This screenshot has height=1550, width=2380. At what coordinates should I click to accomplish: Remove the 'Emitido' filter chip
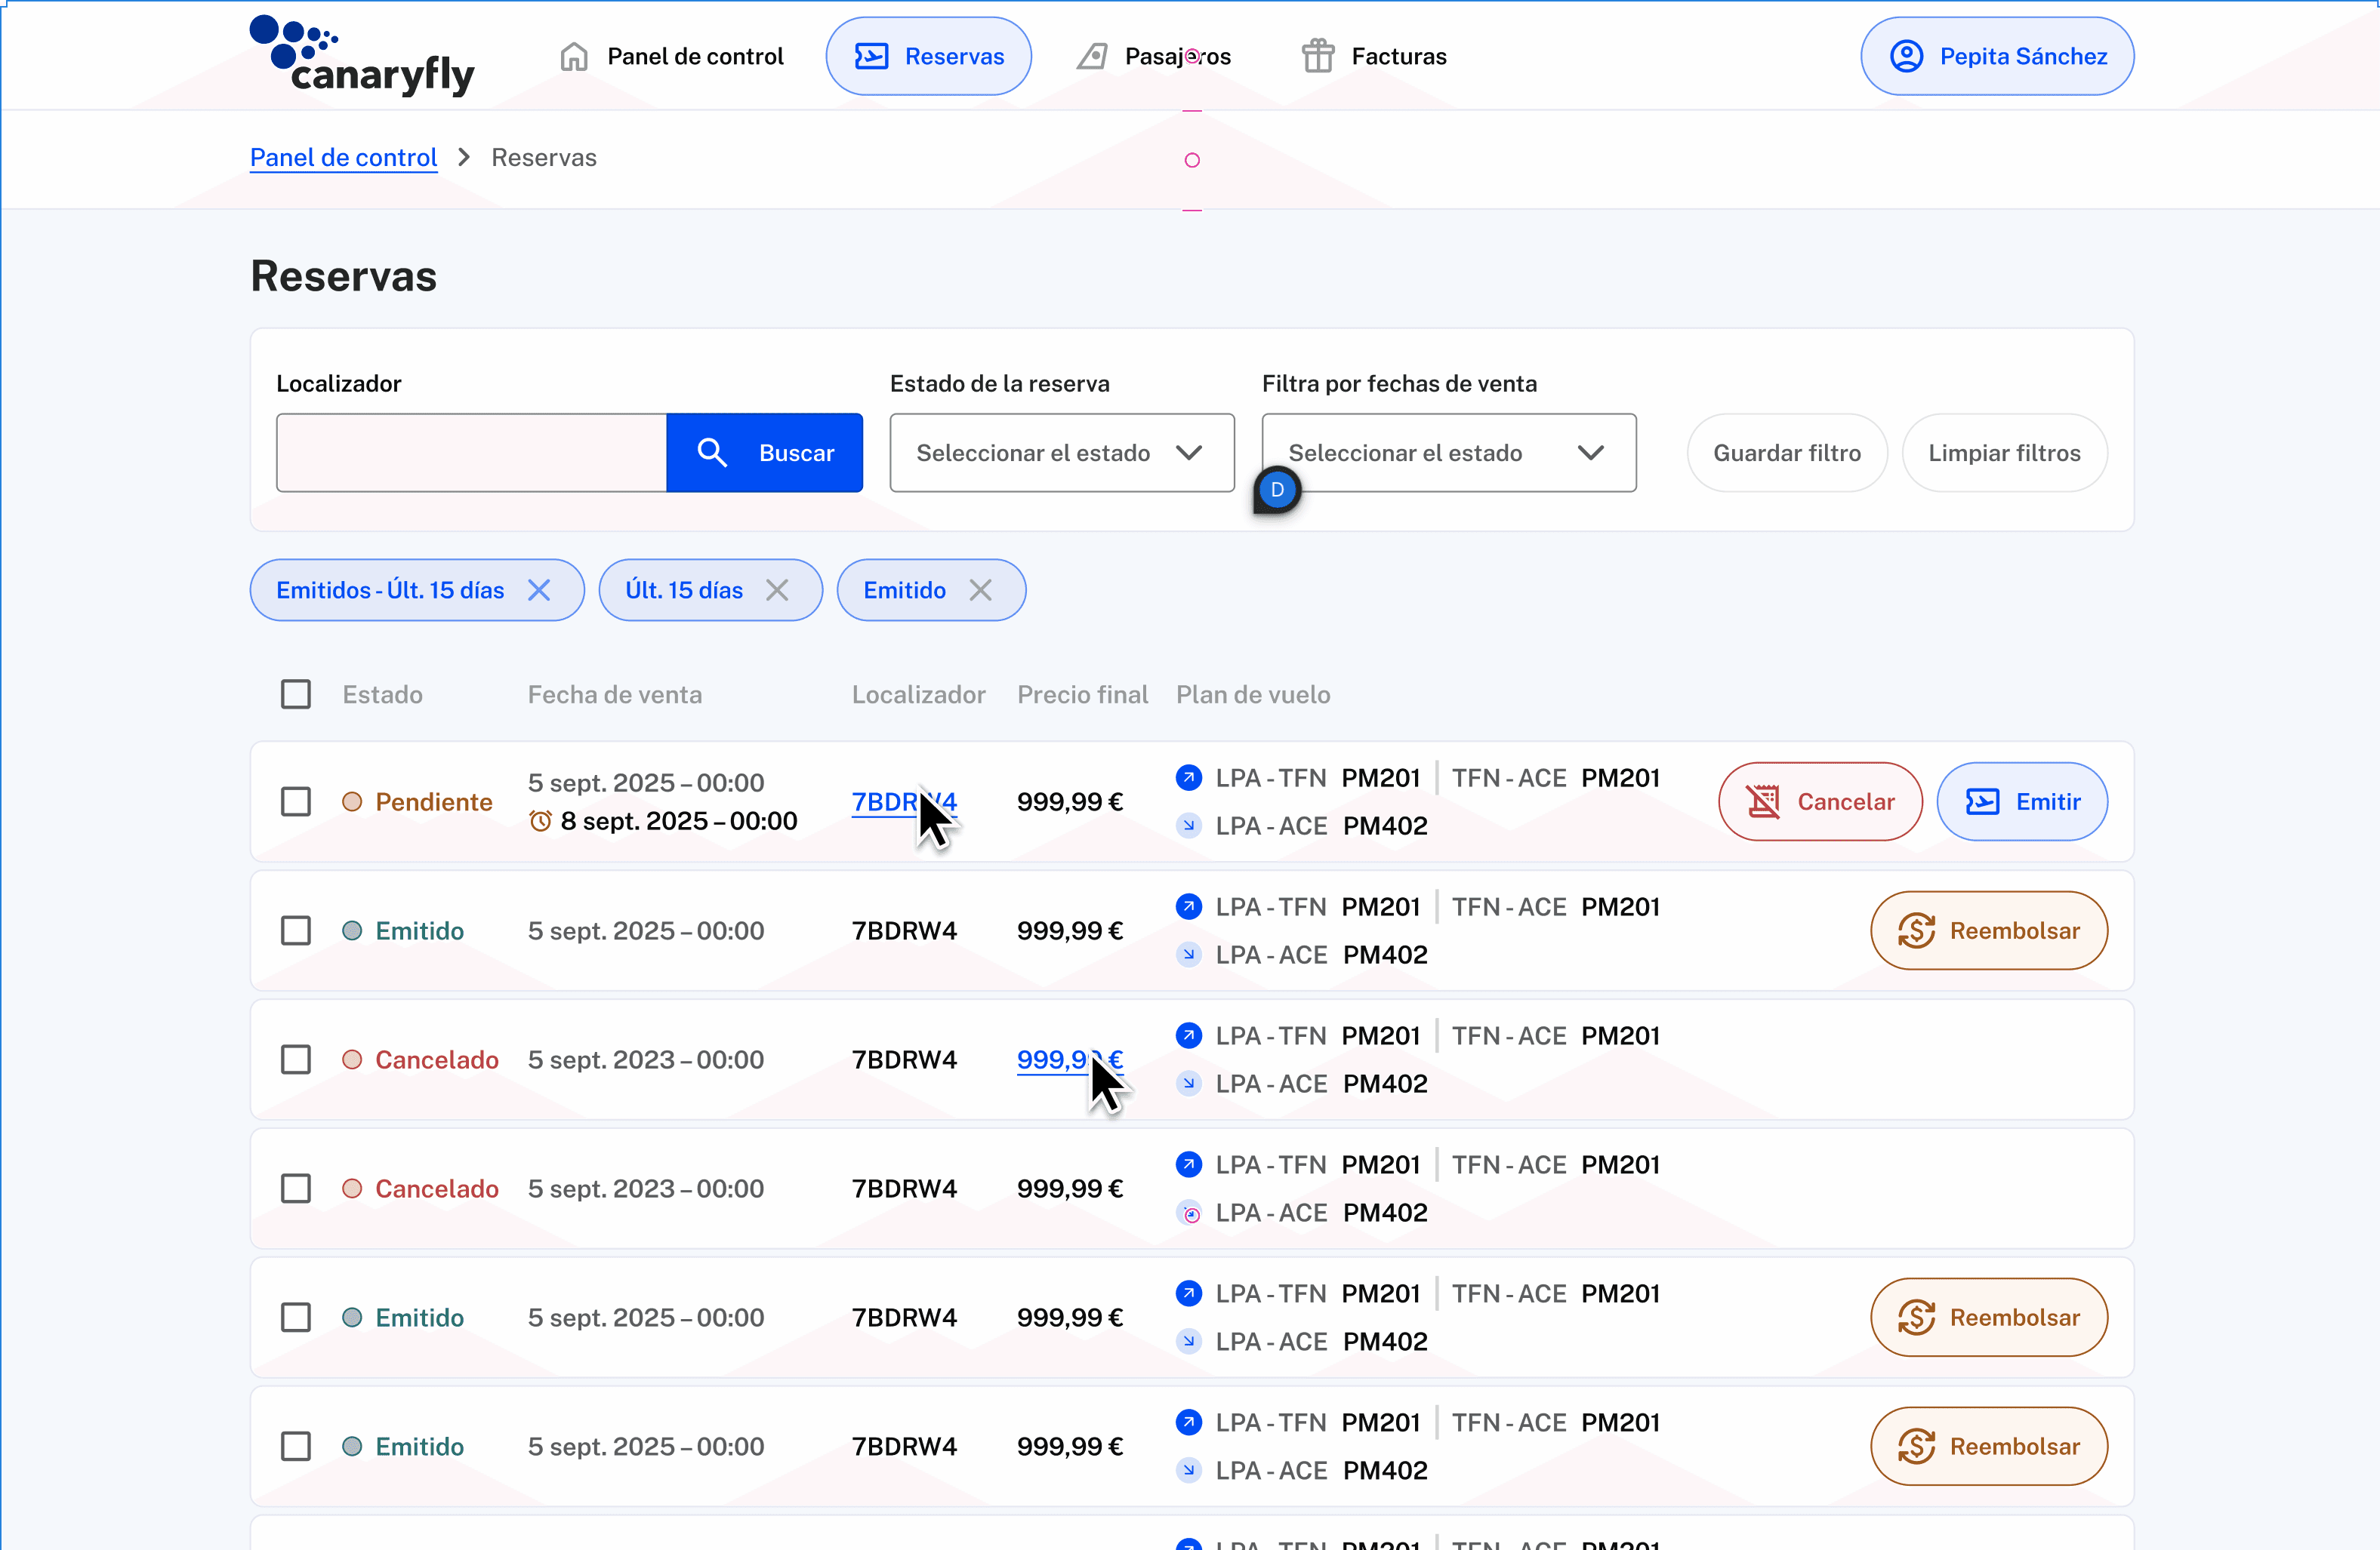tap(980, 591)
